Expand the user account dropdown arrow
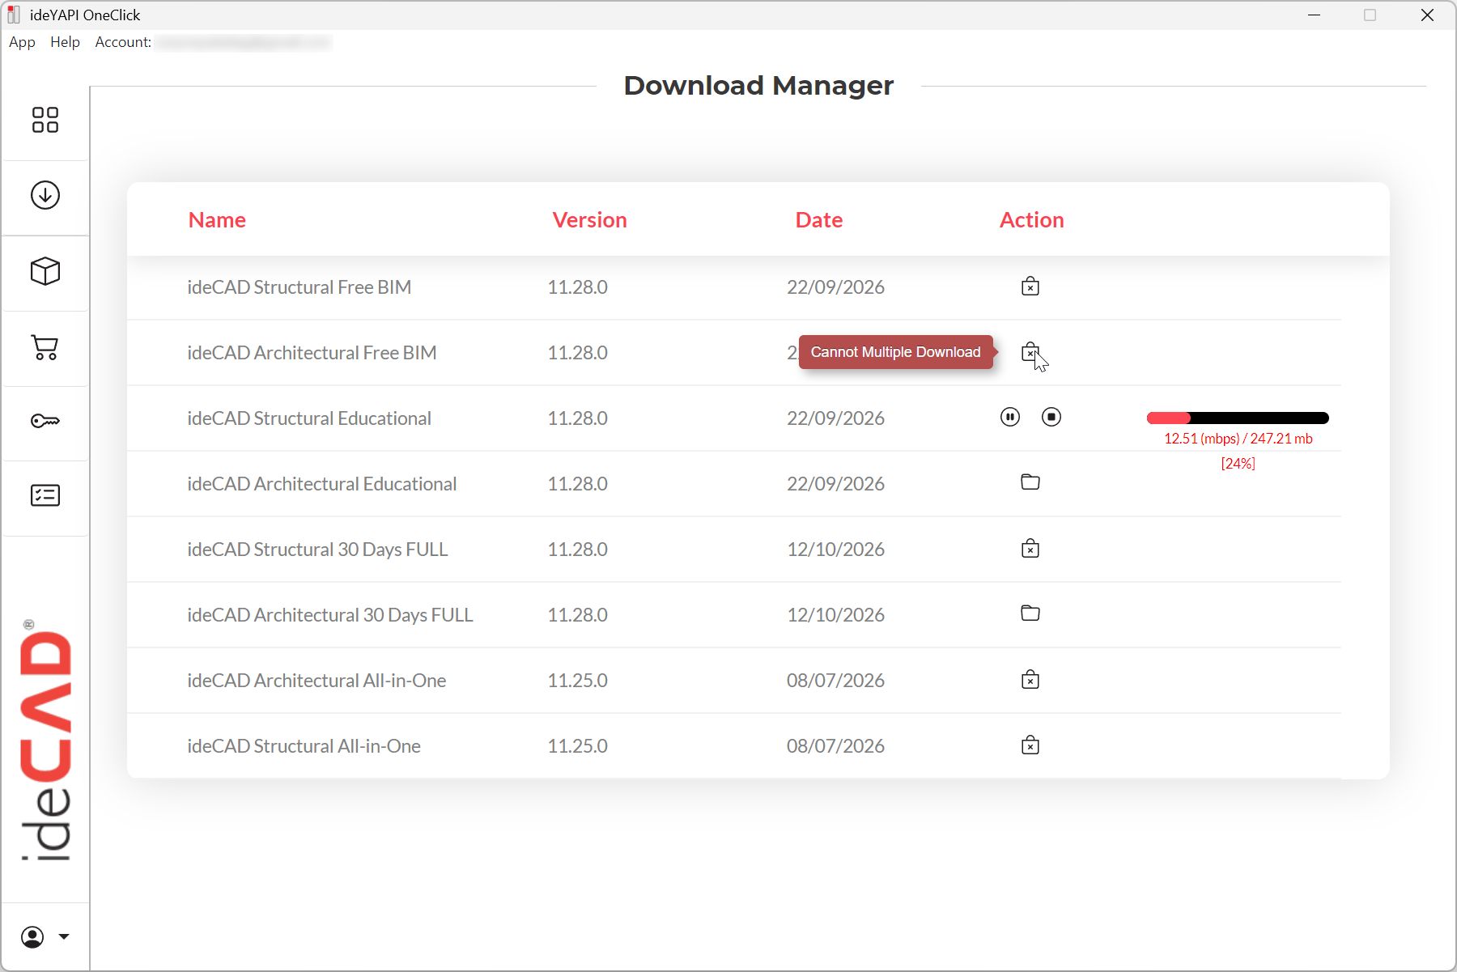This screenshot has width=1457, height=972. [x=64, y=937]
